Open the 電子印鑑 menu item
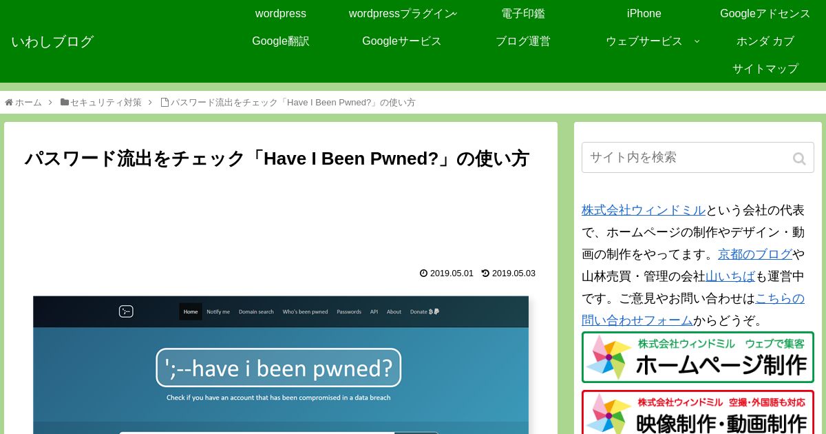Viewport: 826px width, 434px height. pyautogui.click(x=523, y=14)
